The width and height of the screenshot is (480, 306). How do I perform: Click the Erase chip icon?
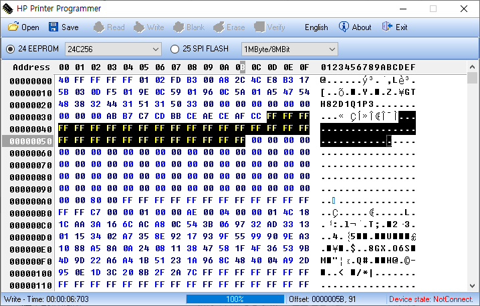tap(219, 27)
